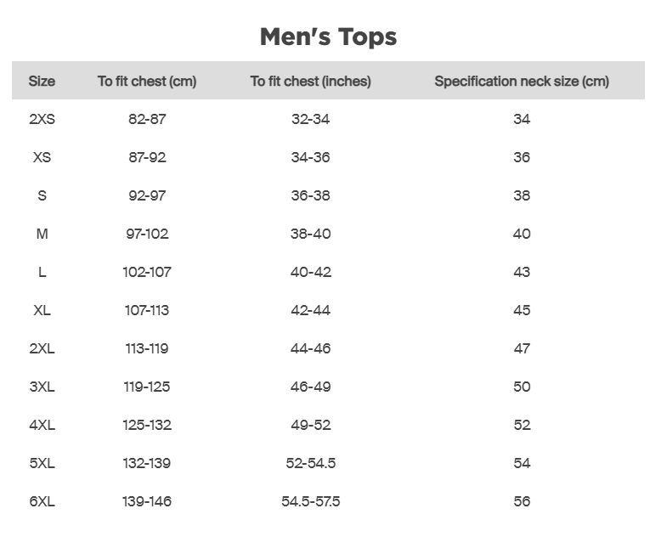Click the Specification neck size (cm) header
The width and height of the screenshot is (661, 548).
coord(522,82)
